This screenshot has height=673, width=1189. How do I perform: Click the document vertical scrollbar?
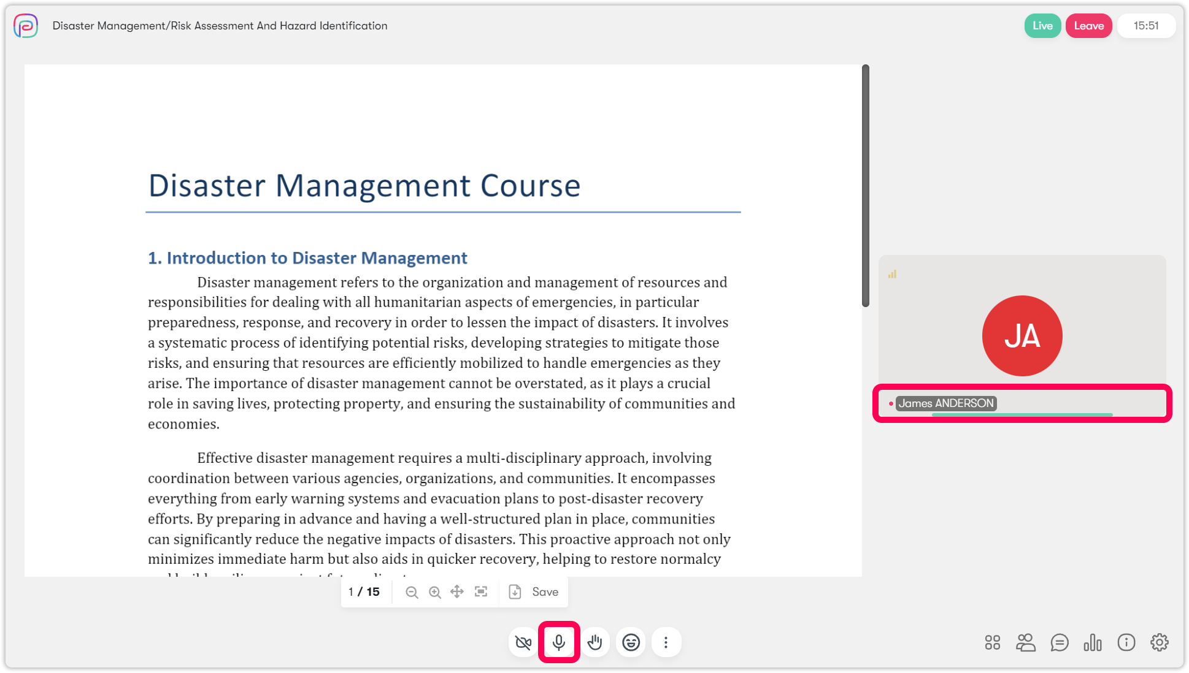pos(865,185)
